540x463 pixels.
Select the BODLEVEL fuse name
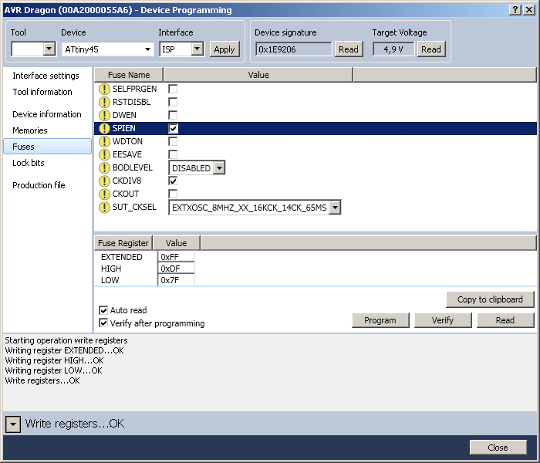tap(132, 167)
